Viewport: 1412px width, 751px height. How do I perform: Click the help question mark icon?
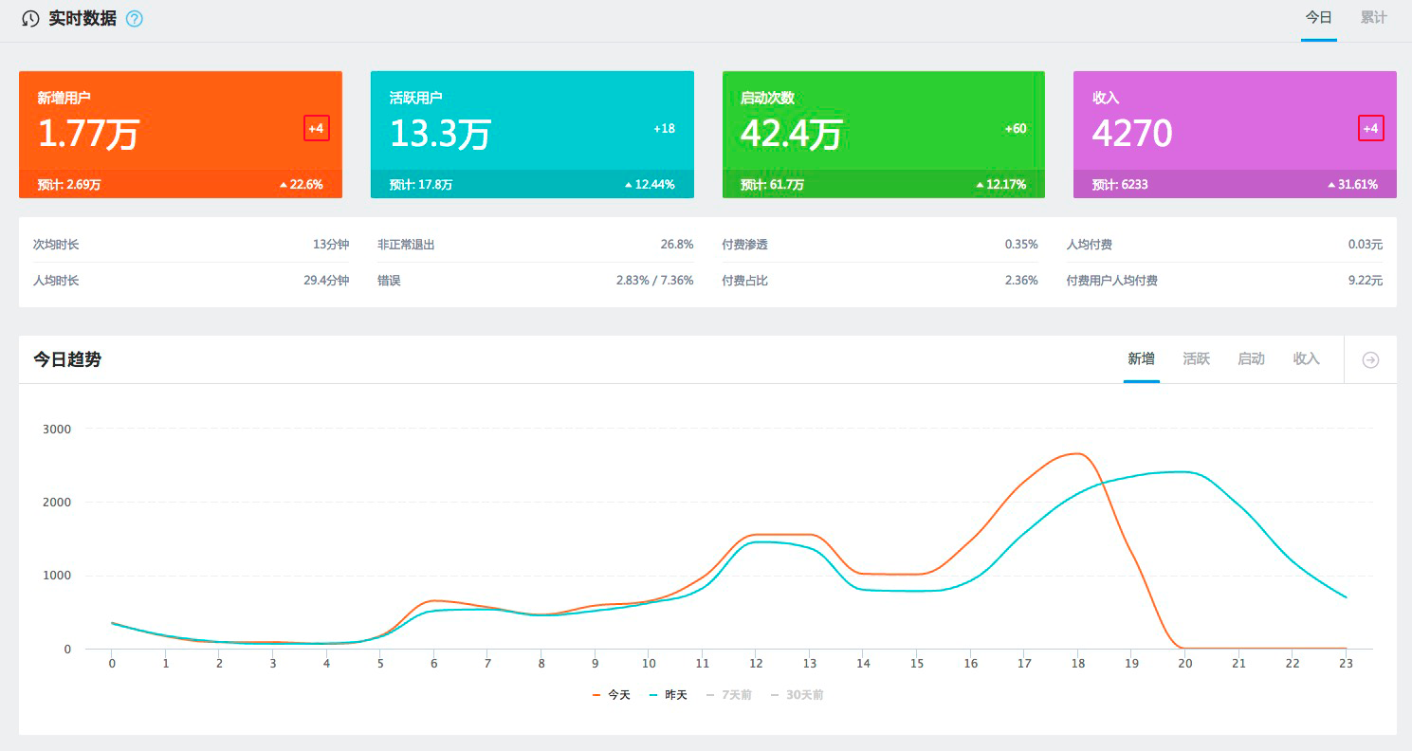pyautogui.click(x=135, y=19)
